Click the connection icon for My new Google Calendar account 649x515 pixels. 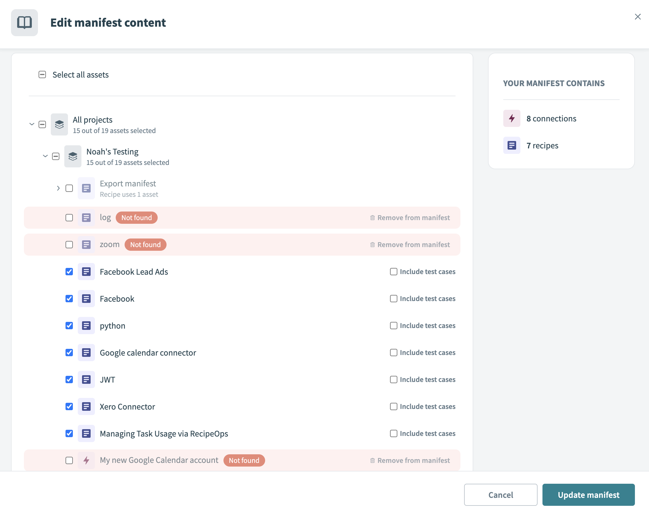click(x=86, y=460)
